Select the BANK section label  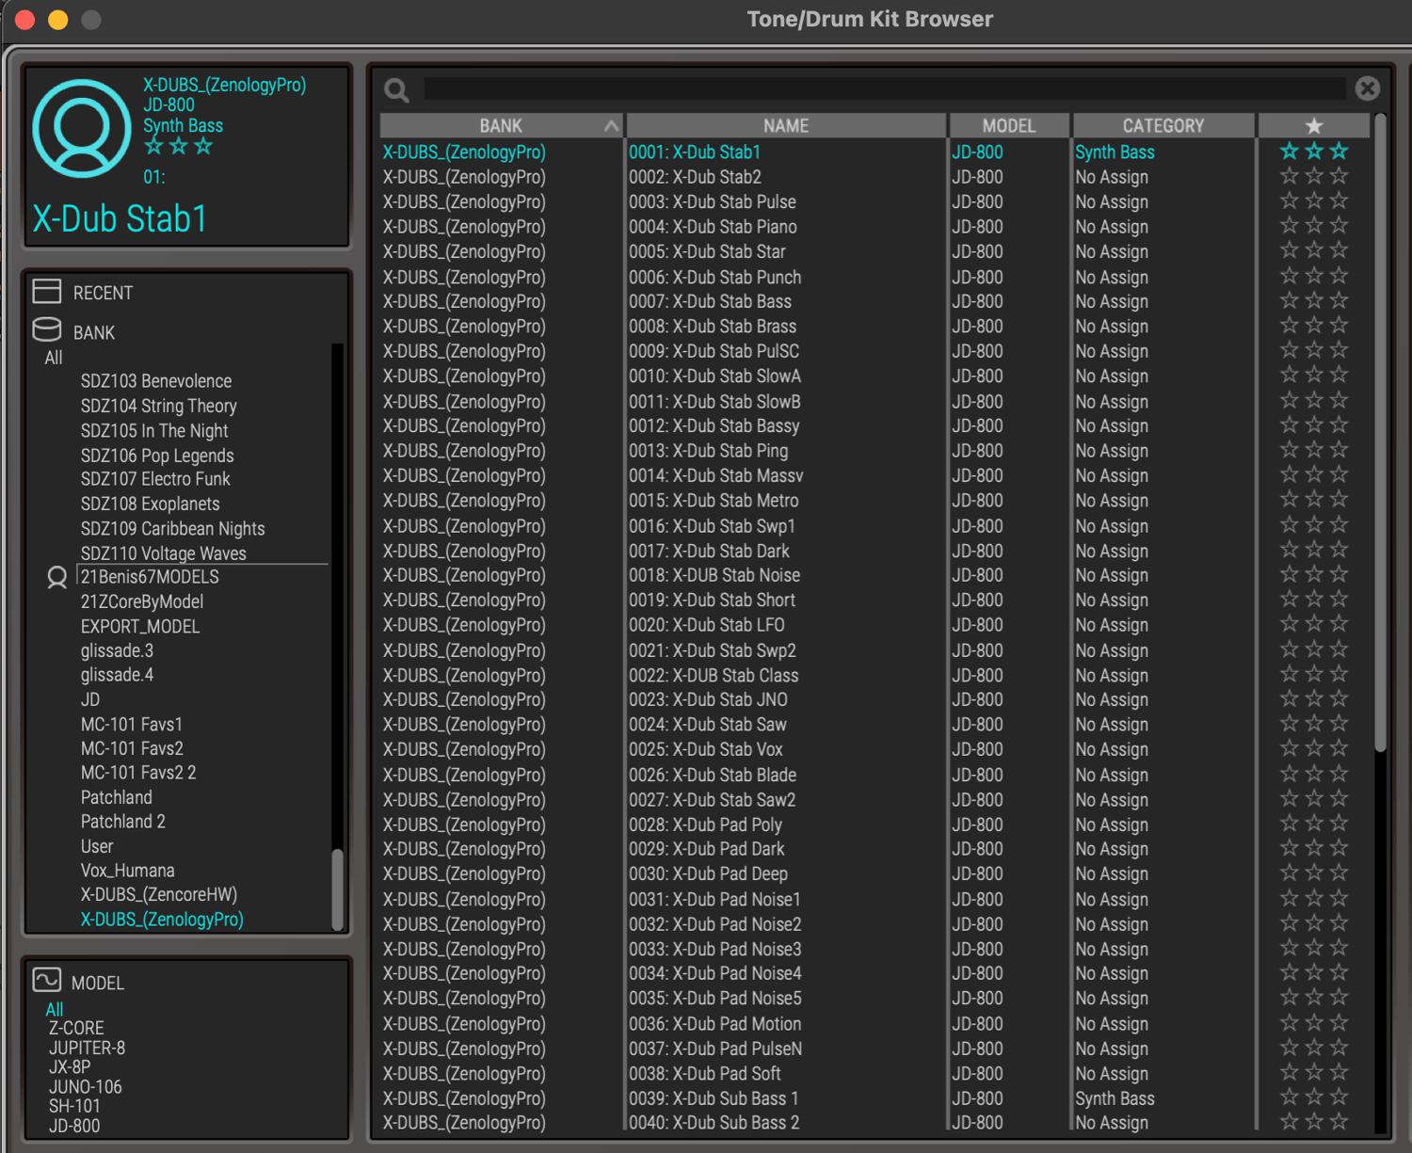coord(94,332)
